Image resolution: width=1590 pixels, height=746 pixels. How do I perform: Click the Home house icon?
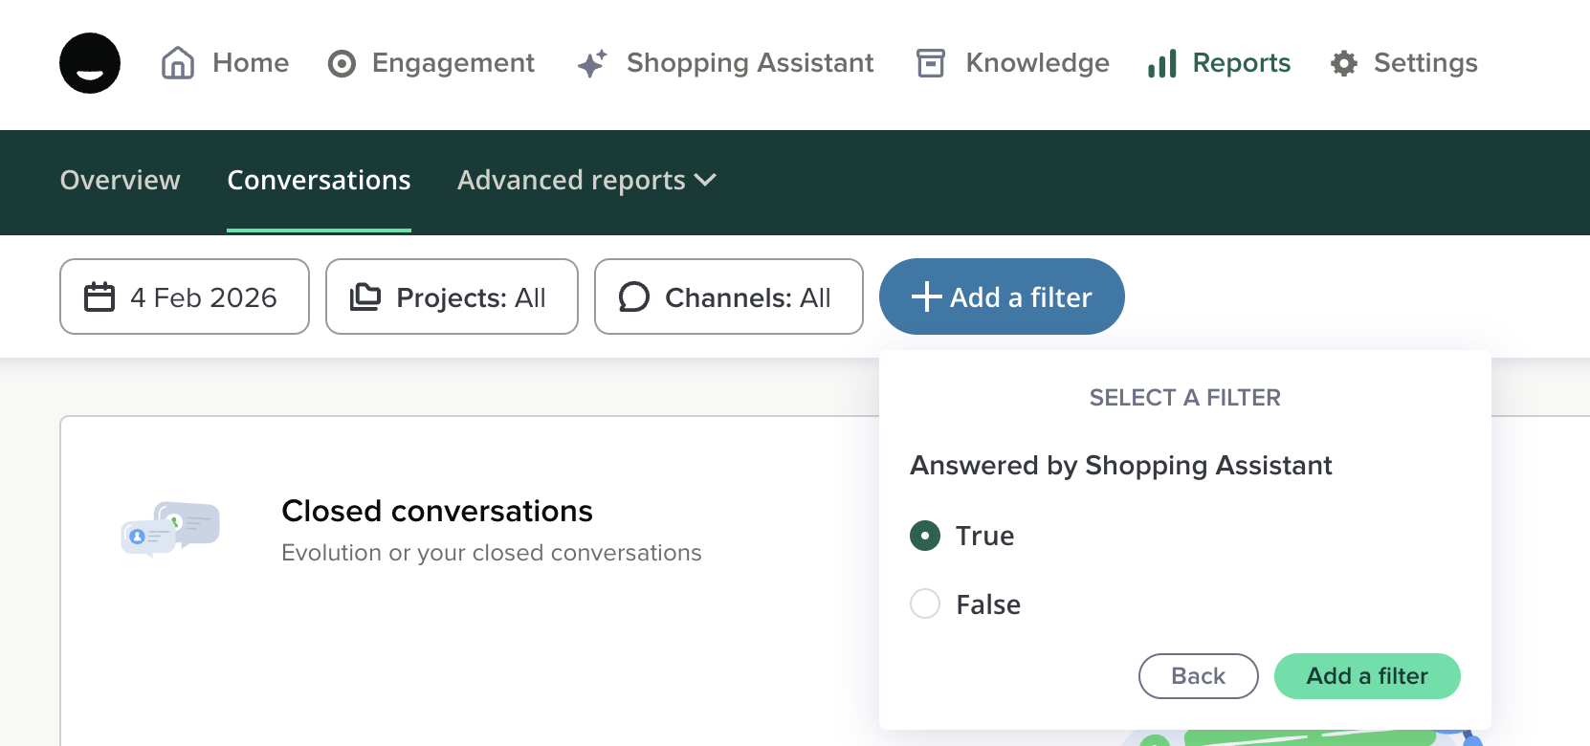click(x=178, y=63)
